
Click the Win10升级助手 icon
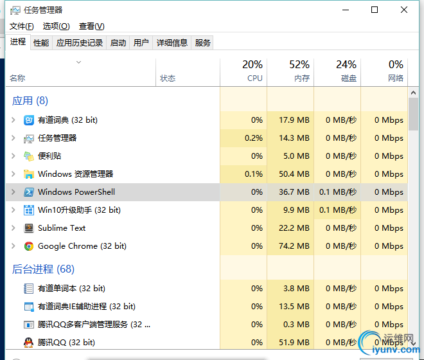point(29,210)
